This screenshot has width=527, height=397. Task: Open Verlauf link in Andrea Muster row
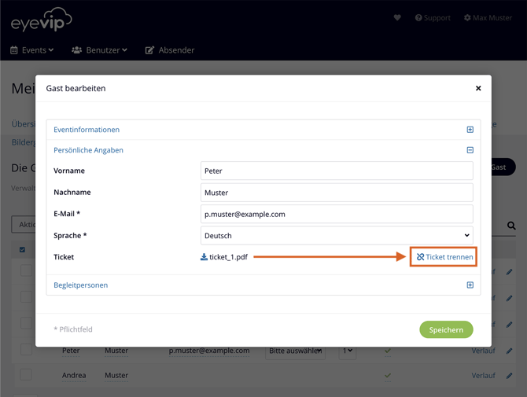coord(483,376)
